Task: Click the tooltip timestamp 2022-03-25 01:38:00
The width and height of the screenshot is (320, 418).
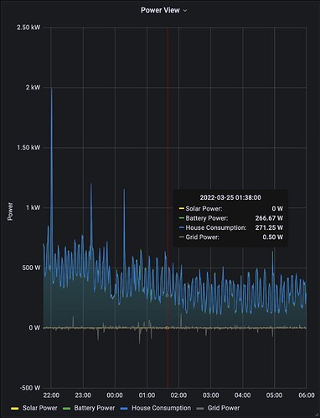Action: [x=230, y=197]
